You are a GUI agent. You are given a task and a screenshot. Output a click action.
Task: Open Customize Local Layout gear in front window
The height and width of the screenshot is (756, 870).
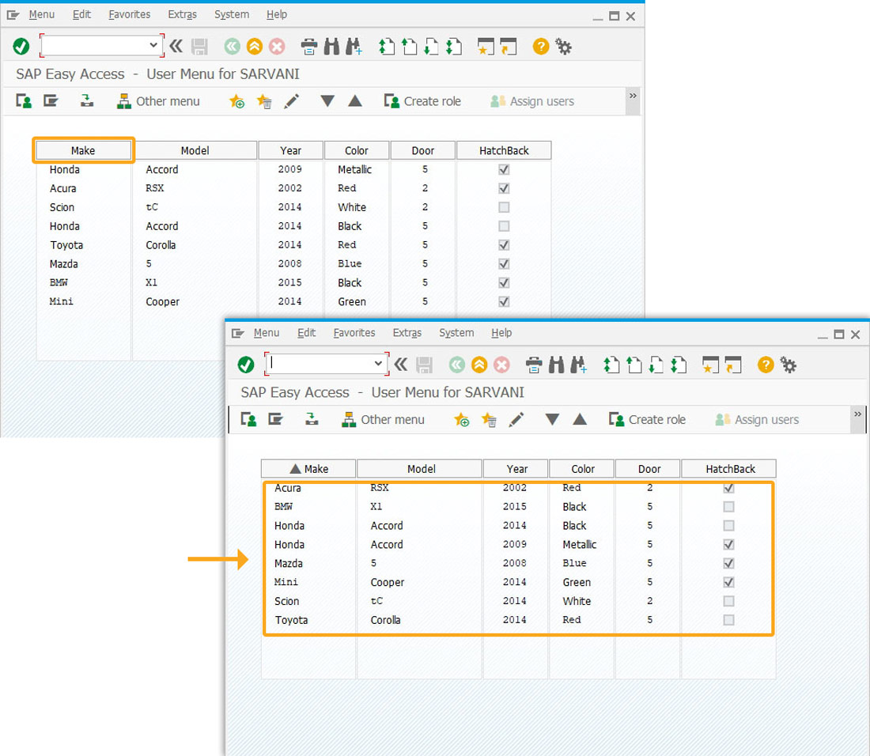(x=789, y=365)
